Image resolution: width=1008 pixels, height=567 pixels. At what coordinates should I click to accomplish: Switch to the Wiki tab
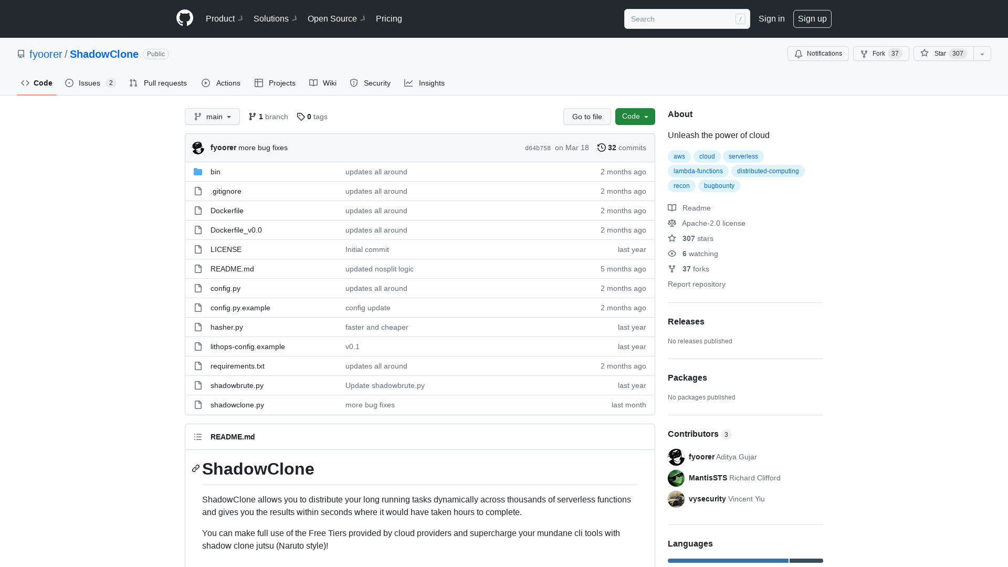click(x=323, y=83)
